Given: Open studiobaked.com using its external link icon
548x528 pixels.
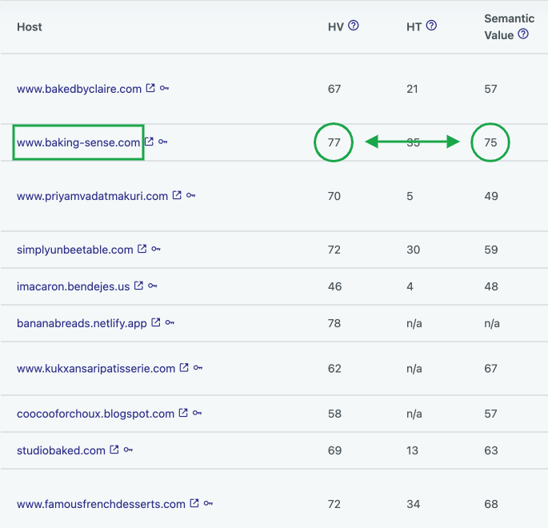Looking at the screenshot, I should (x=114, y=450).
